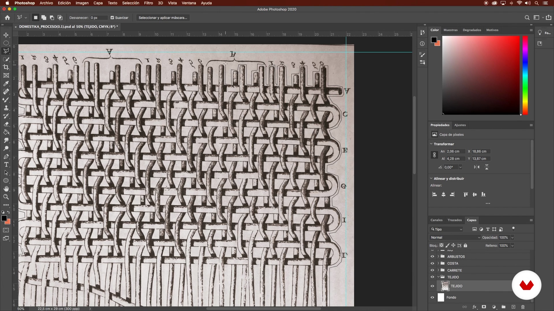Select the Eraser tool

tap(6, 124)
